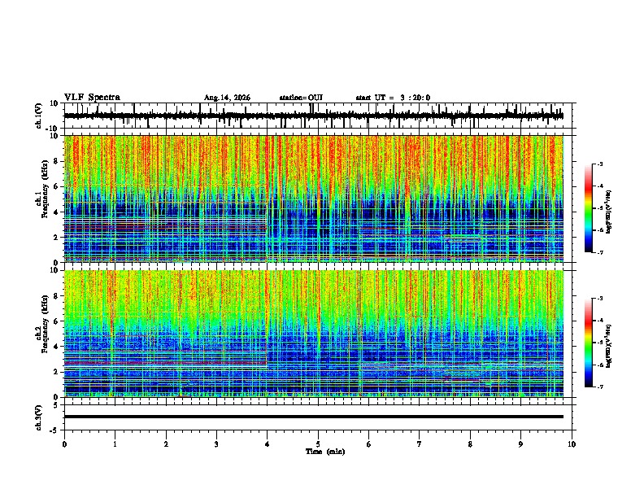Click the ch.2 colorbar log(PSD) units label
The image size is (644, 498).
pos(609,346)
